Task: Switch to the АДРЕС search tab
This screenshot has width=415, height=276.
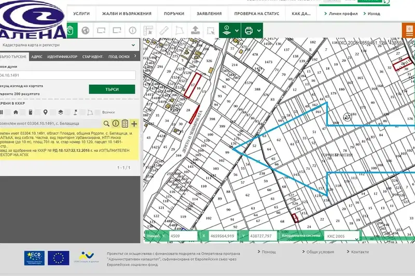Action: [37, 56]
